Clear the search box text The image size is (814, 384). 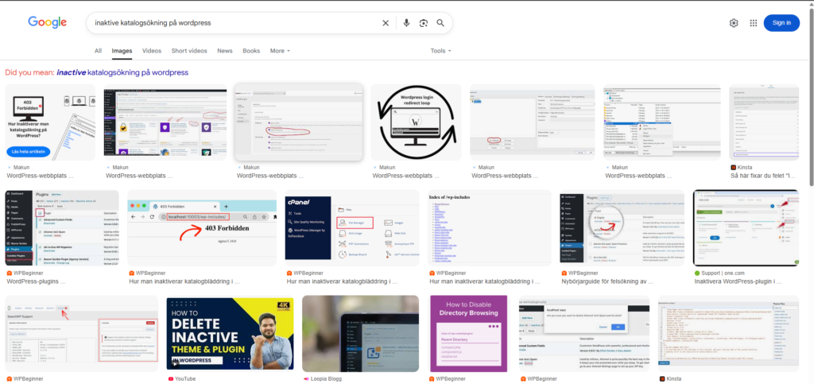click(x=386, y=23)
